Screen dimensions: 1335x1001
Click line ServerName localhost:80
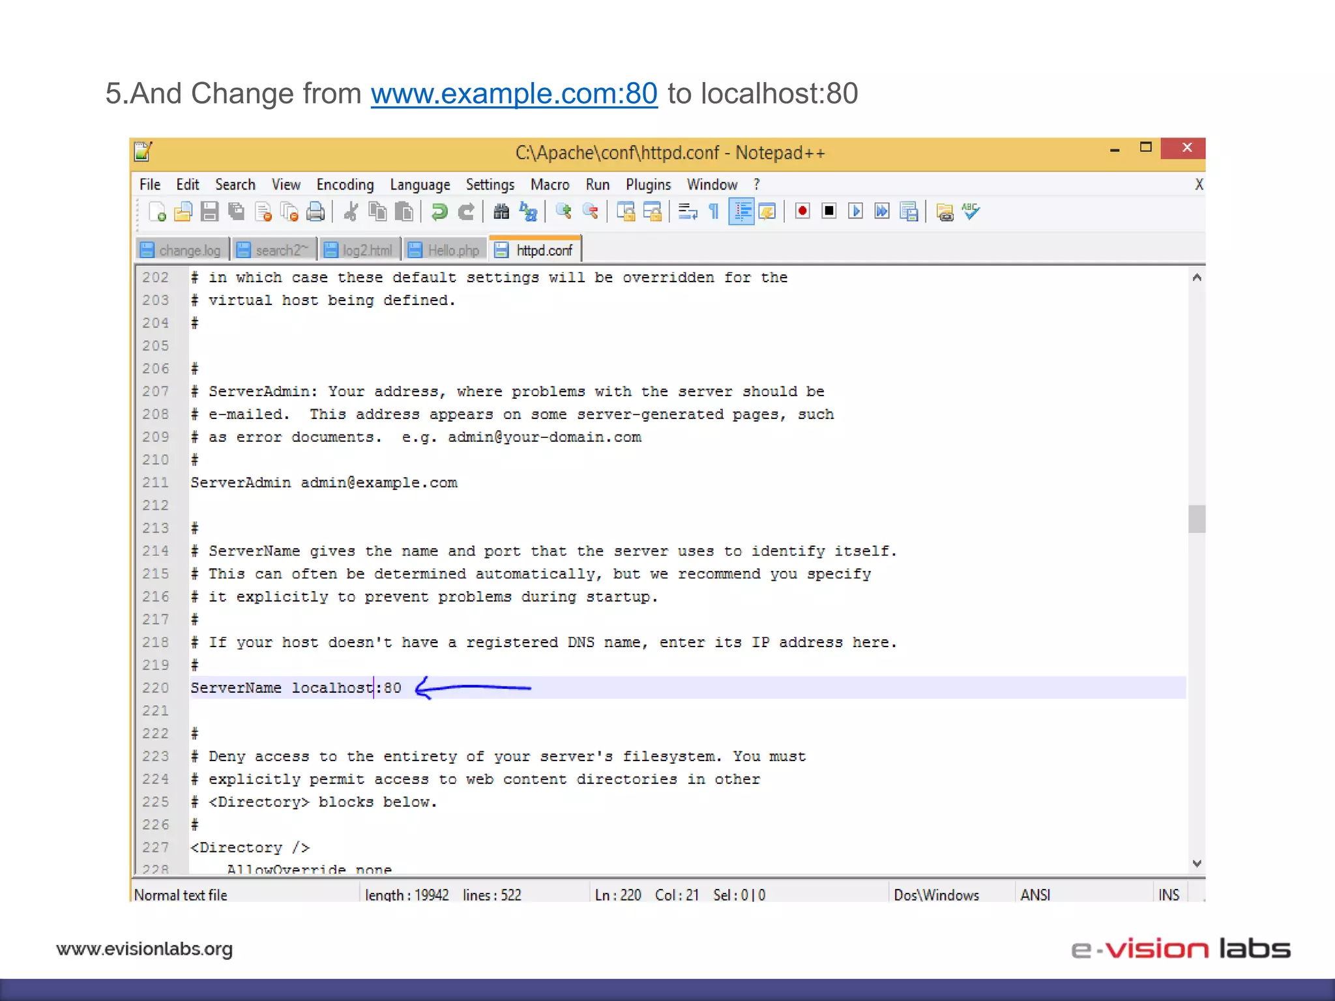688,688
